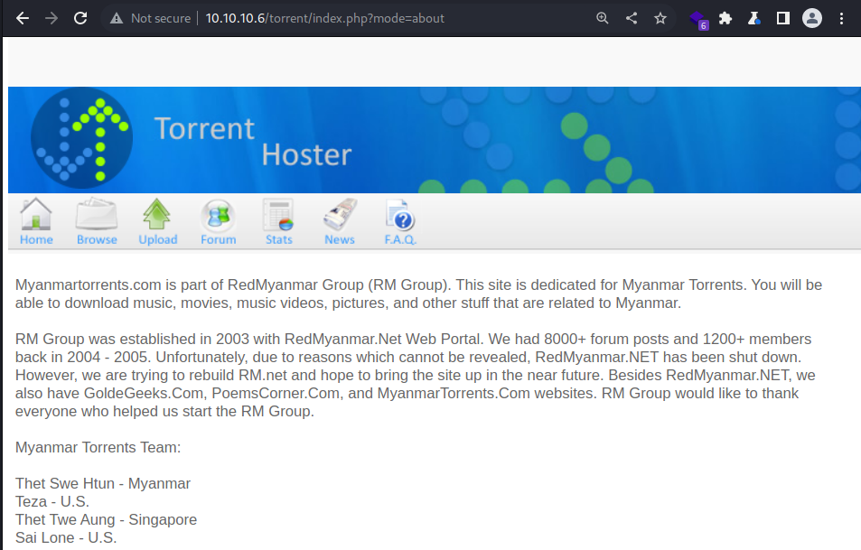Open the Browse folder icon
This screenshot has height=550, width=861.
click(97, 214)
